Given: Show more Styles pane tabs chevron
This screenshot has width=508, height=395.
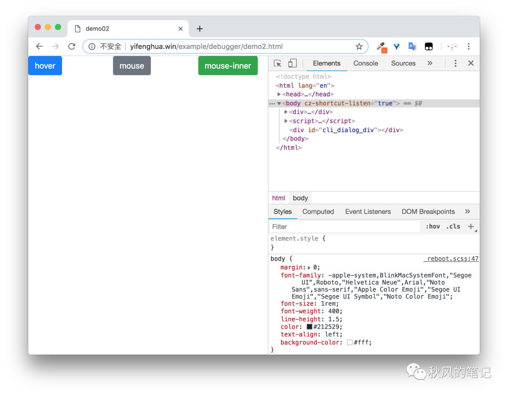Looking at the screenshot, I should coord(467,212).
